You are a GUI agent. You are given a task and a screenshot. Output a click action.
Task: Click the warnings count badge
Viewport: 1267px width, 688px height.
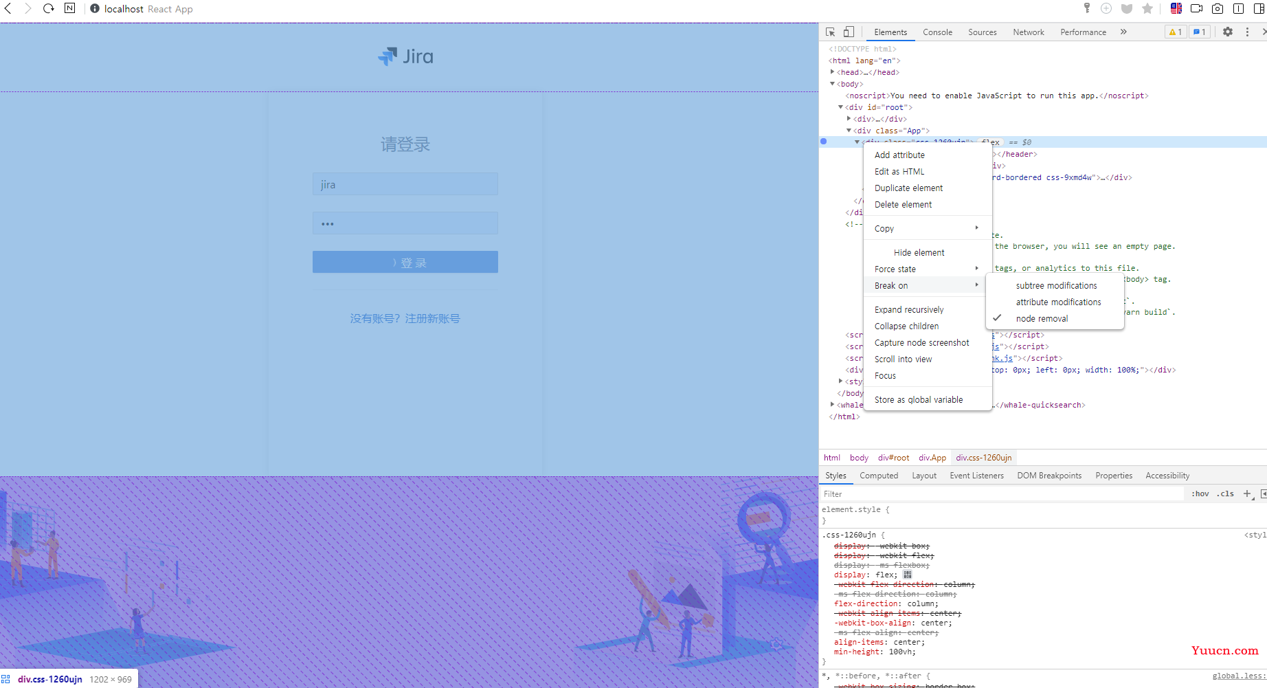pos(1176,32)
